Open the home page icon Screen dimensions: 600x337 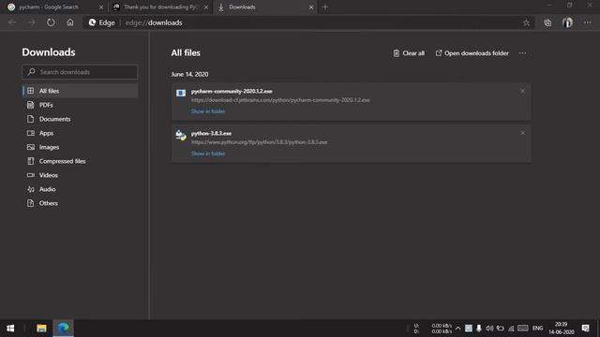(x=70, y=22)
